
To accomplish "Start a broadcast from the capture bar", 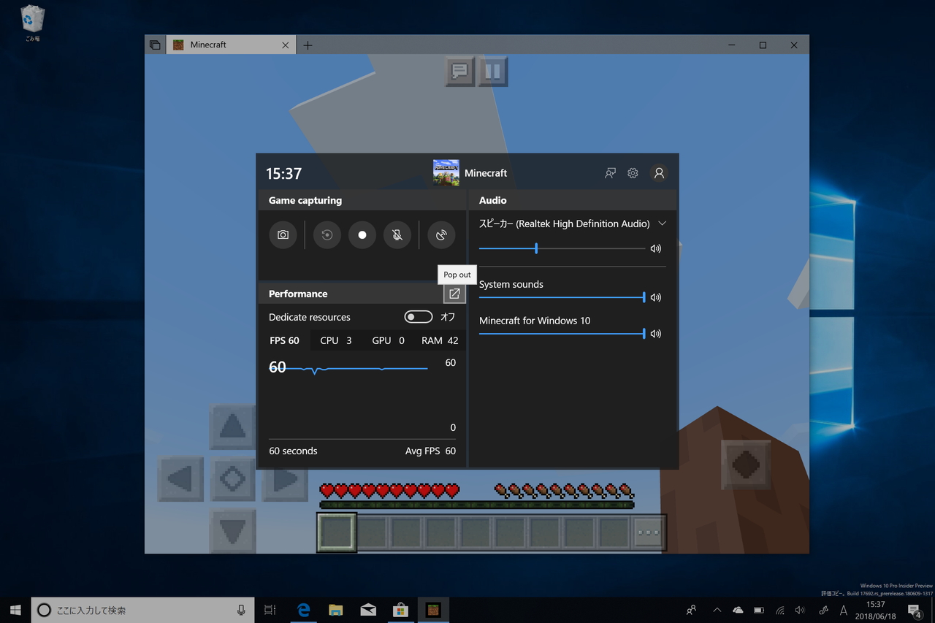I will (x=441, y=234).
